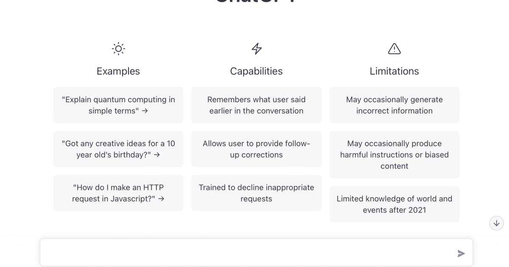
Task: Click the sun icon above Examples
Action: click(x=118, y=49)
